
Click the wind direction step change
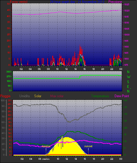[80, 77]
